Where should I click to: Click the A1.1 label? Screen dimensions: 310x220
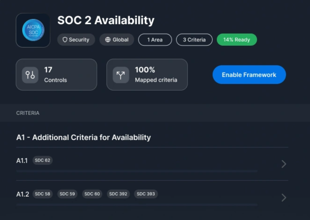click(22, 161)
